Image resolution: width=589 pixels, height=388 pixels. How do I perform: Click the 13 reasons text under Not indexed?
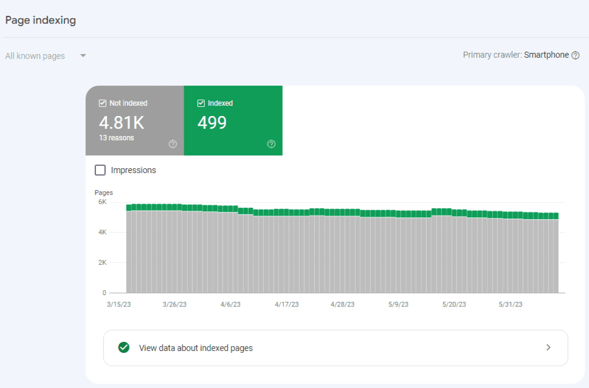coord(115,137)
